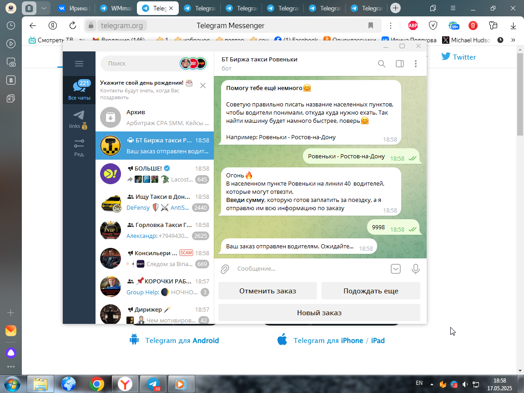524x393 pixels.
Task: Toggle the right info sidebar panel
Action: point(400,64)
